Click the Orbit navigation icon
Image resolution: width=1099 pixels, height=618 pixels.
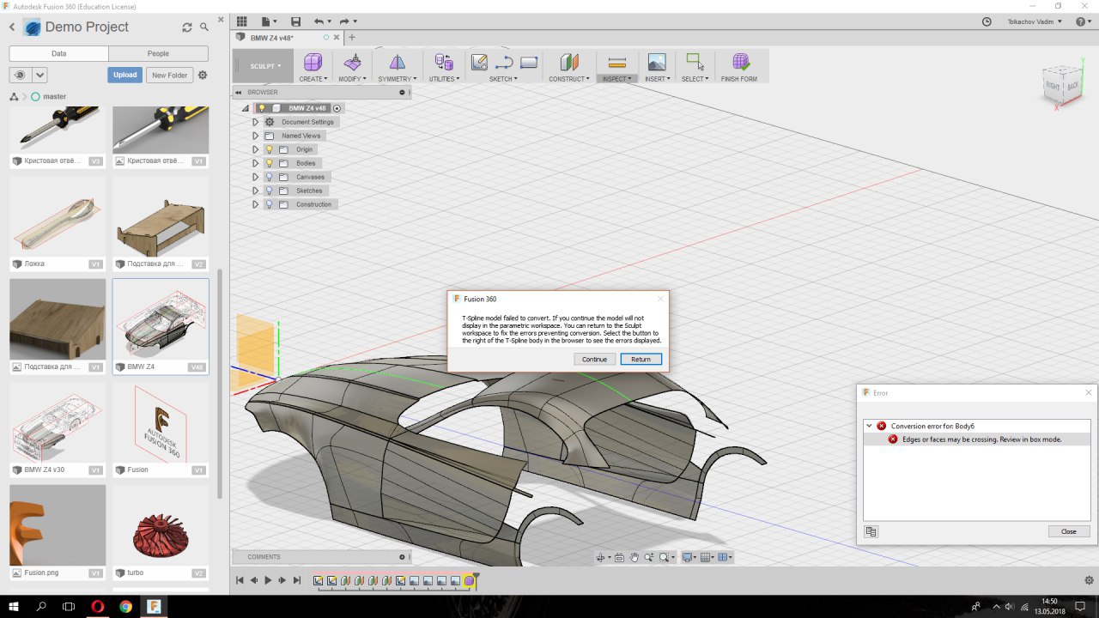tap(603, 557)
